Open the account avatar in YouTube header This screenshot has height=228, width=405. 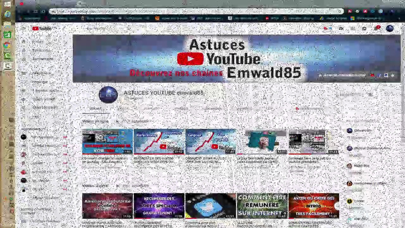(x=390, y=28)
